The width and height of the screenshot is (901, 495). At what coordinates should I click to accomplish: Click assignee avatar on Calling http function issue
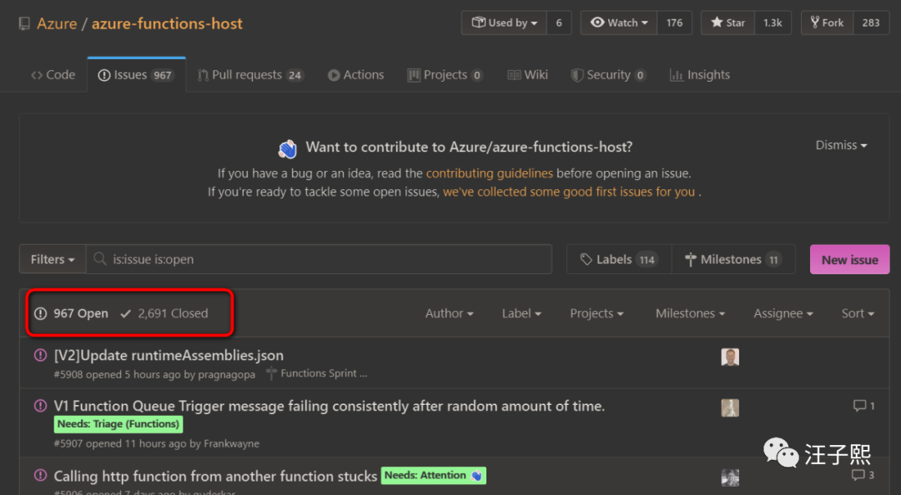[730, 477]
